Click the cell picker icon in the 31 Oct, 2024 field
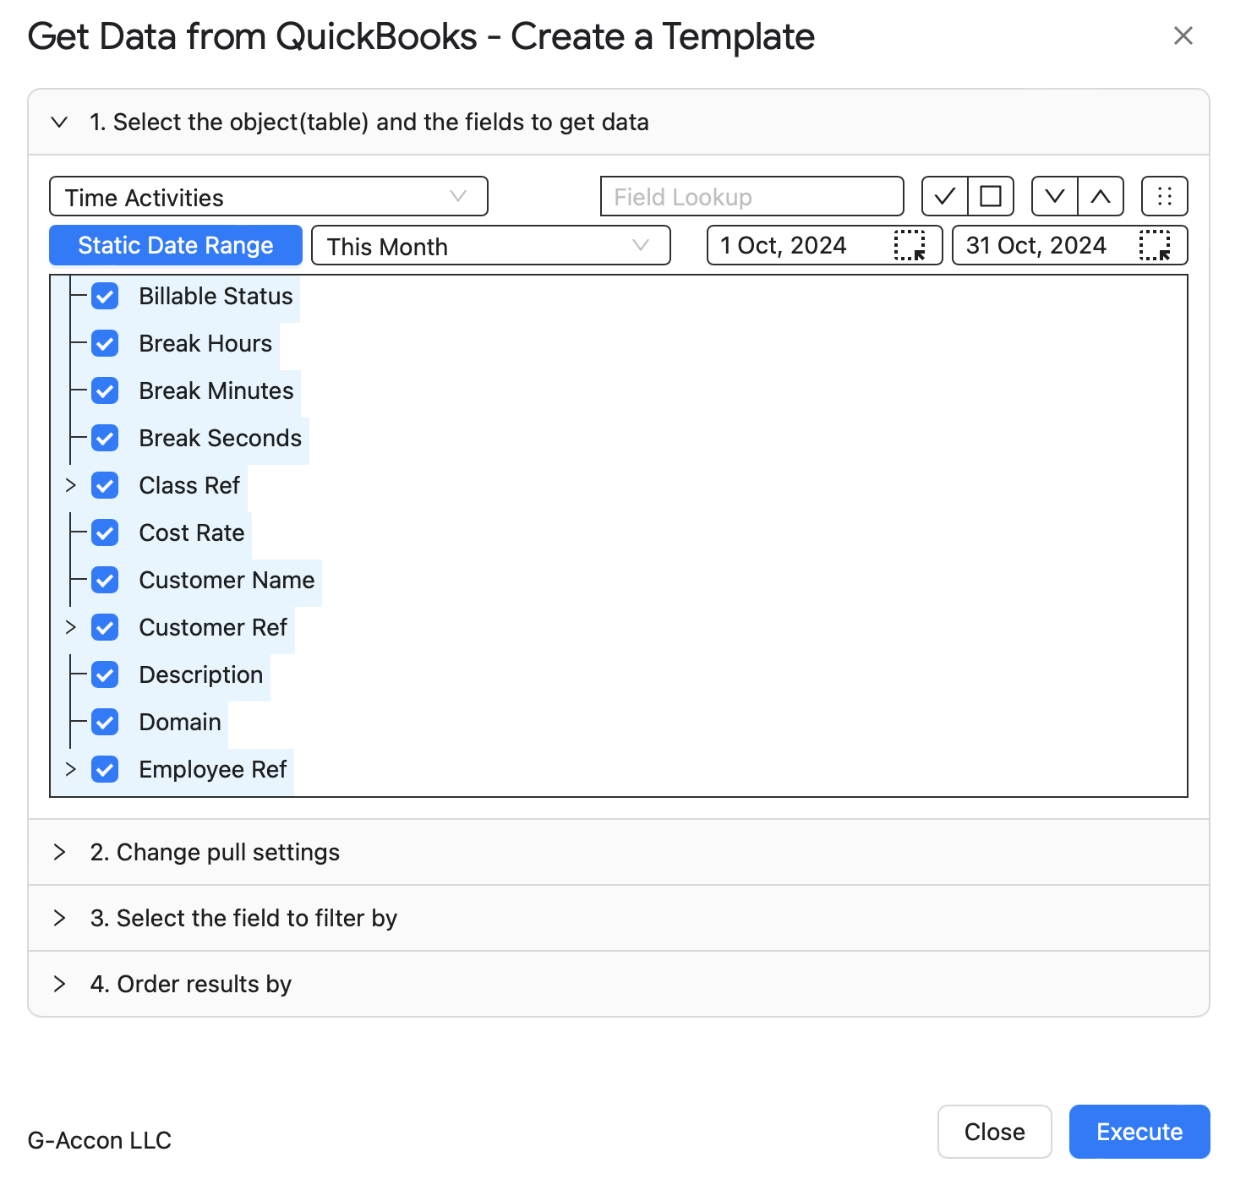 [1155, 245]
